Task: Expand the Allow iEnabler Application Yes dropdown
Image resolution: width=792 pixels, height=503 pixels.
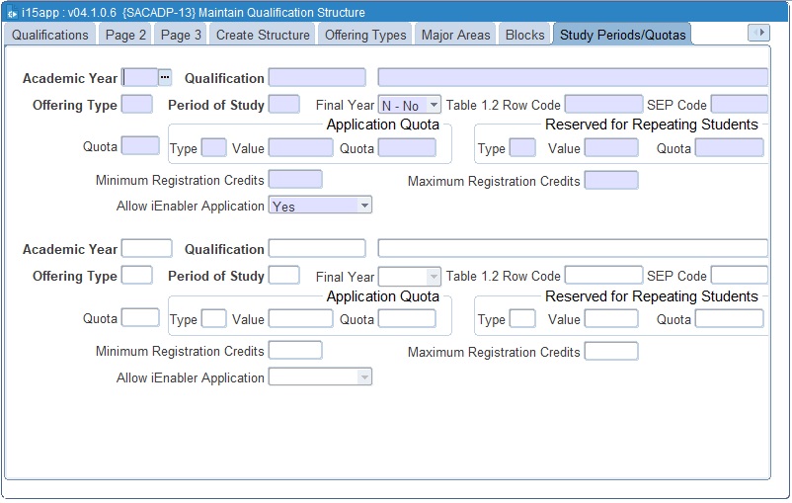Action: [364, 206]
